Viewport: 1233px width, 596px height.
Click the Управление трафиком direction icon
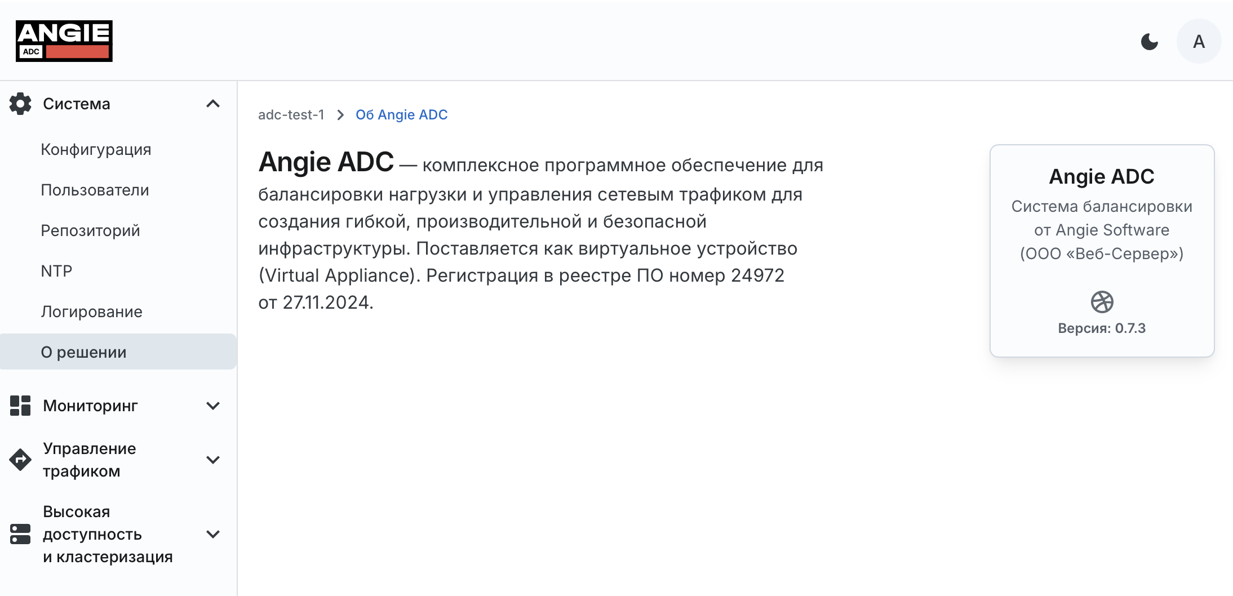[x=20, y=460]
